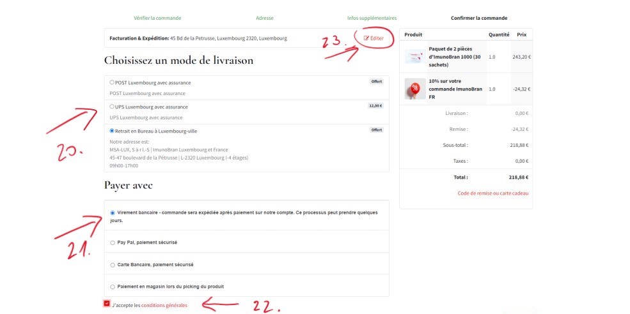
Task: Select Carte Bancaire payment method
Action: 113,264
